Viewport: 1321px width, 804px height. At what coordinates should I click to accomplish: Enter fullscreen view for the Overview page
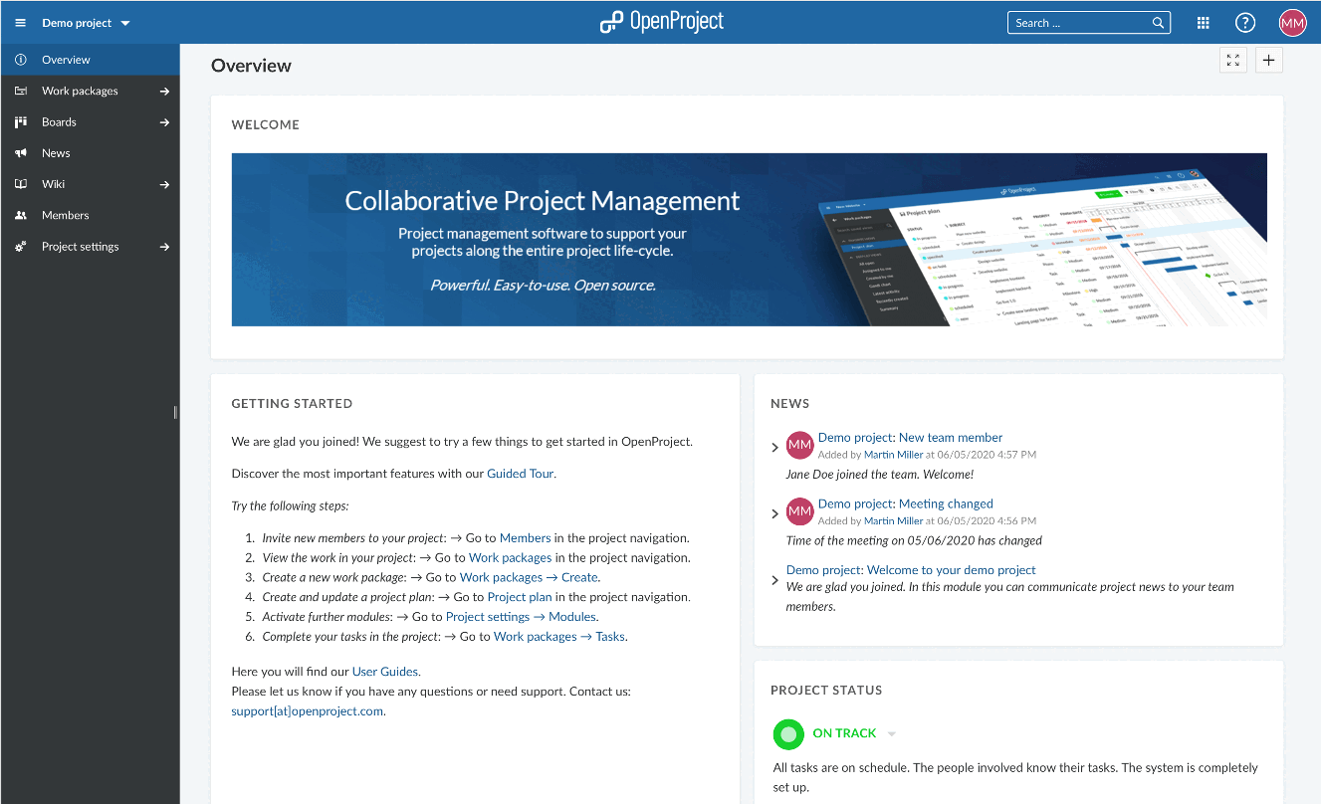1232,60
